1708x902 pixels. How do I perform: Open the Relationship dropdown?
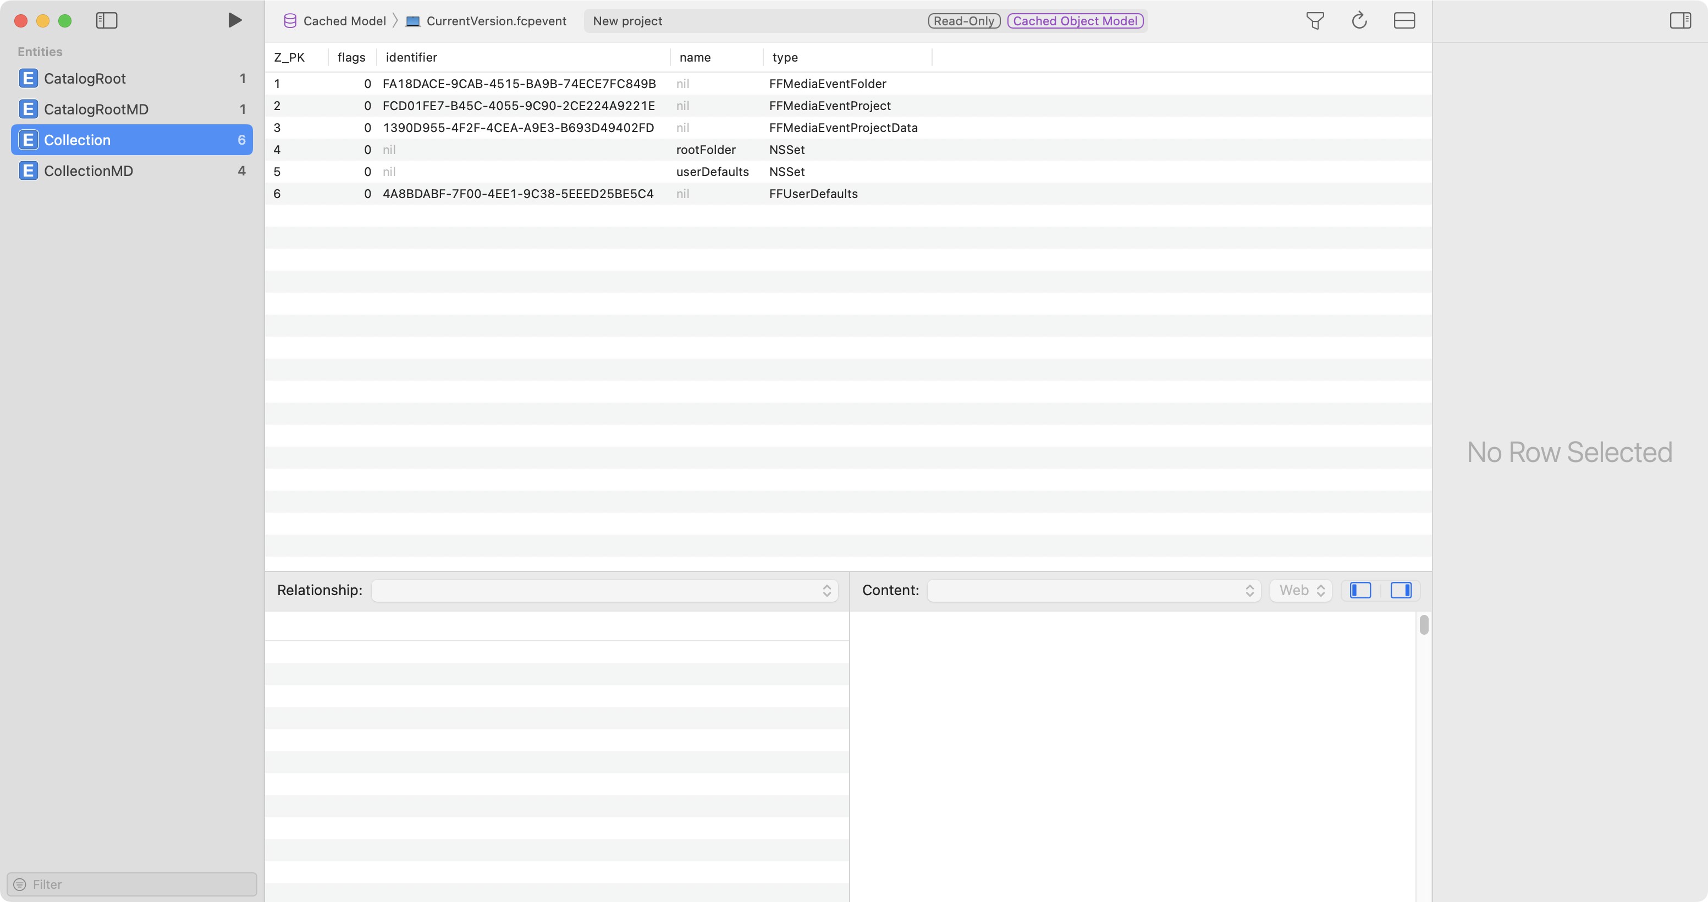pyautogui.click(x=604, y=590)
